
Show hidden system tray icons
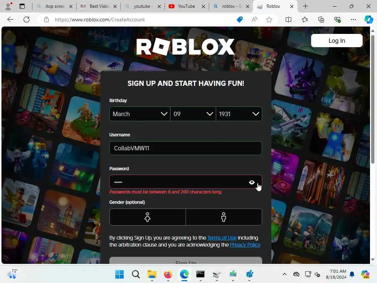pos(285,274)
